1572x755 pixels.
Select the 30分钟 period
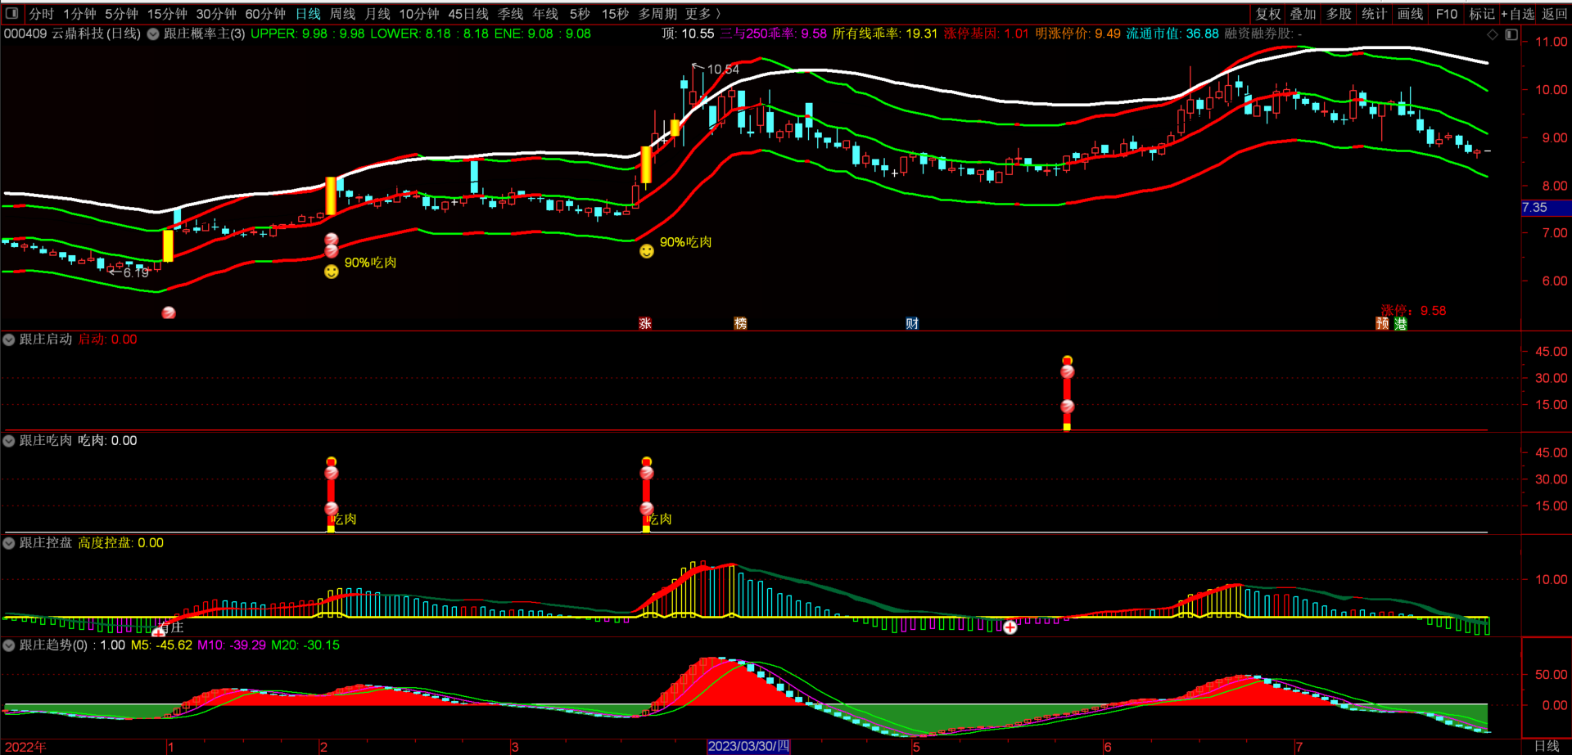pyautogui.click(x=216, y=14)
